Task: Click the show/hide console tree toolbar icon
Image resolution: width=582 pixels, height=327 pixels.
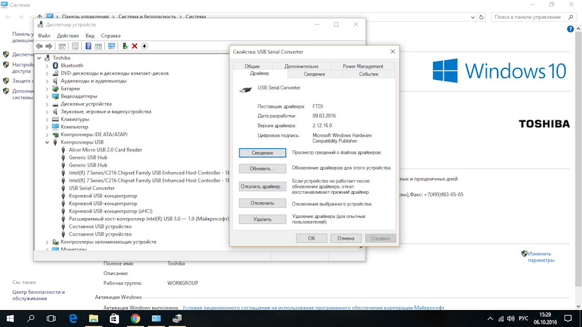Action: (62, 46)
